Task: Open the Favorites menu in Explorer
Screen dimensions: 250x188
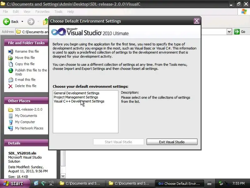Action: pyautogui.click(x=42, y=12)
